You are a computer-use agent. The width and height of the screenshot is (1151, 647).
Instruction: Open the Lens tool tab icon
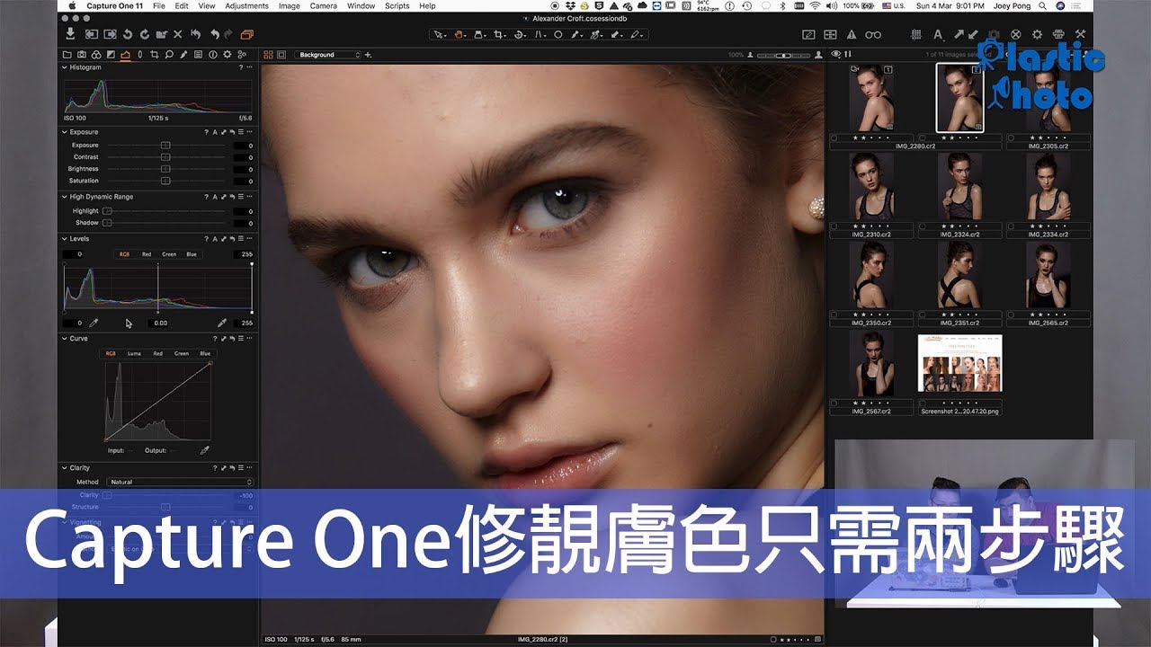click(x=140, y=54)
